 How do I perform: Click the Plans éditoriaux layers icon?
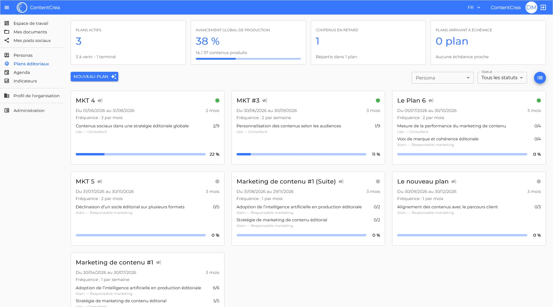click(x=7, y=64)
